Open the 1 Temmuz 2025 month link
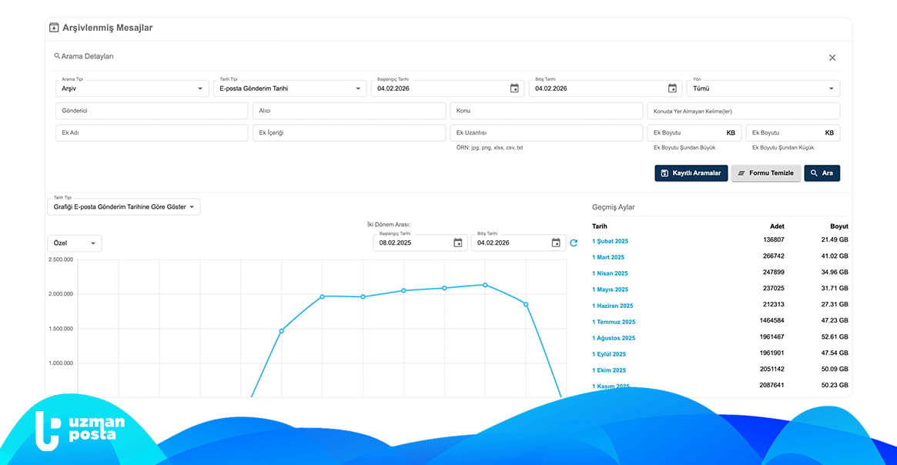 pyautogui.click(x=613, y=322)
